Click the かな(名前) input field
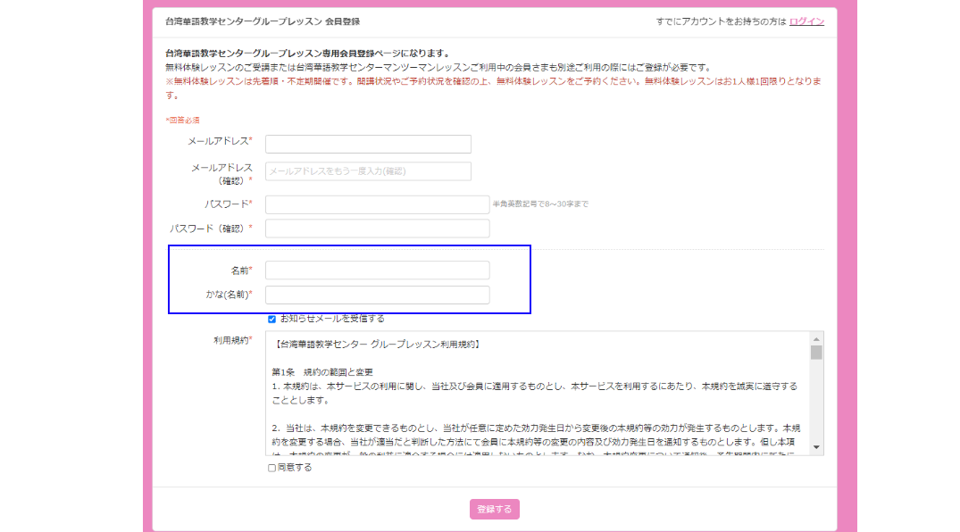This screenshot has width=960, height=532. [x=377, y=295]
